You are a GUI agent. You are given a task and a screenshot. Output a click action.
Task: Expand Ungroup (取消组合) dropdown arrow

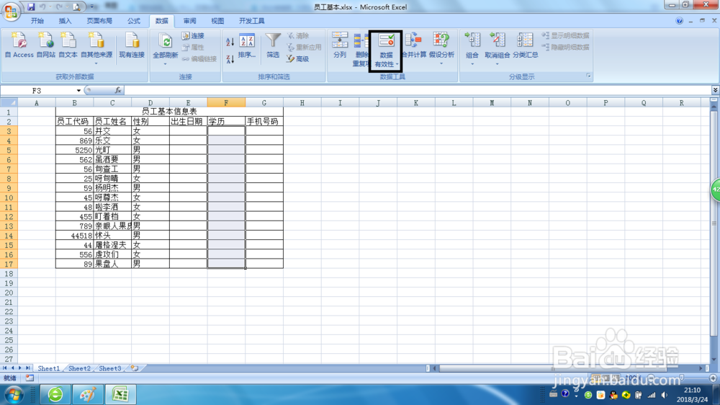pos(498,63)
